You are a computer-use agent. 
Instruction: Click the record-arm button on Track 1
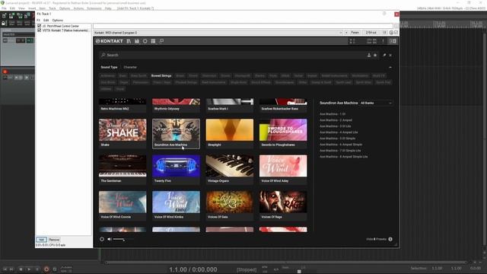[x=5, y=72]
